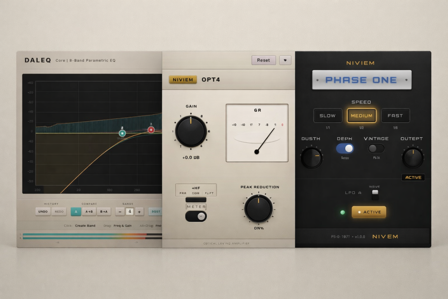Increase band count with plus button
The height and width of the screenshot is (299, 448).
[x=139, y=212]
